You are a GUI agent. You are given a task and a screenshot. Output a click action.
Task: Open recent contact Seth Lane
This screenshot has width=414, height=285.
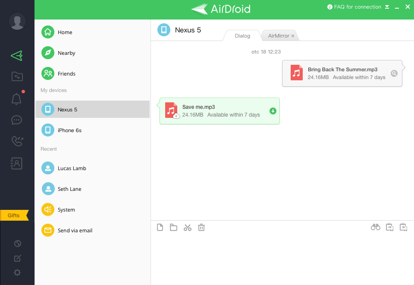tap(92, 189)
